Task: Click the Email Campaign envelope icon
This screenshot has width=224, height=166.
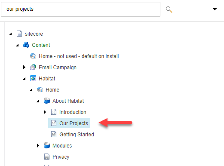Action: coord(33,67)
